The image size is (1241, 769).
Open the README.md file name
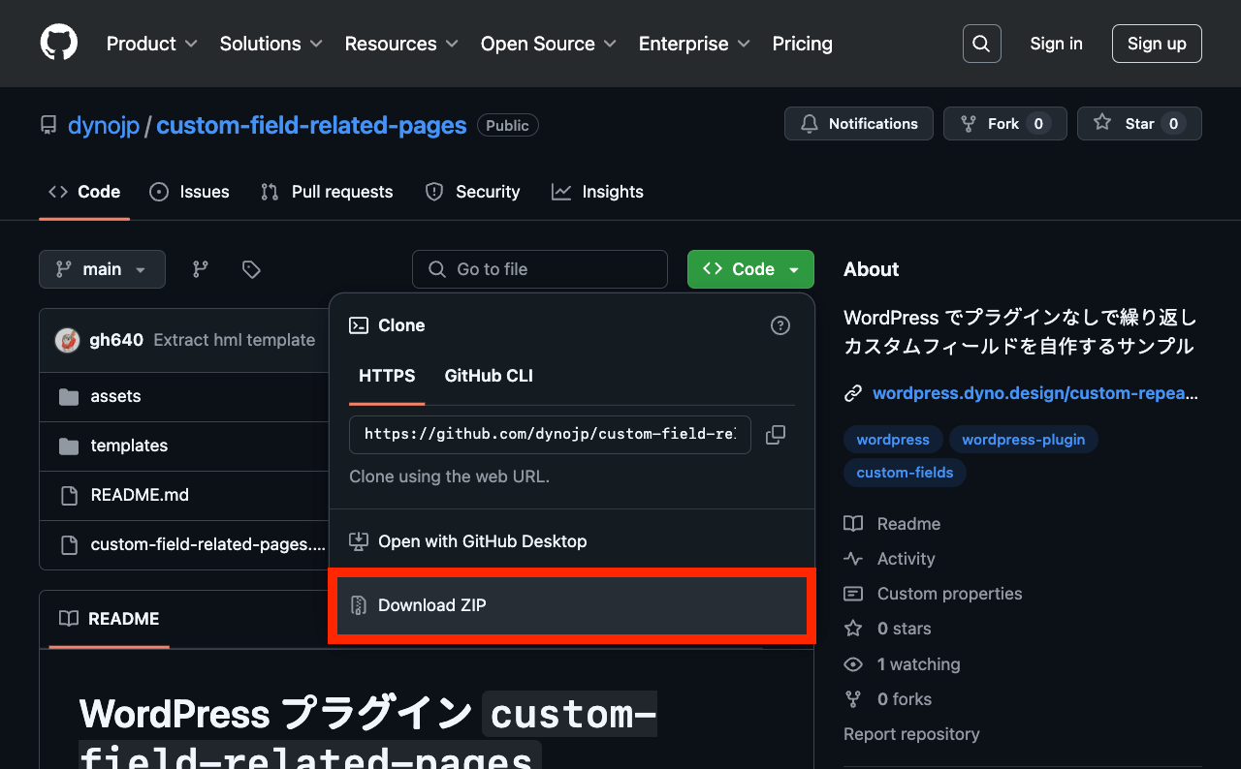click(x=140, y=495)
